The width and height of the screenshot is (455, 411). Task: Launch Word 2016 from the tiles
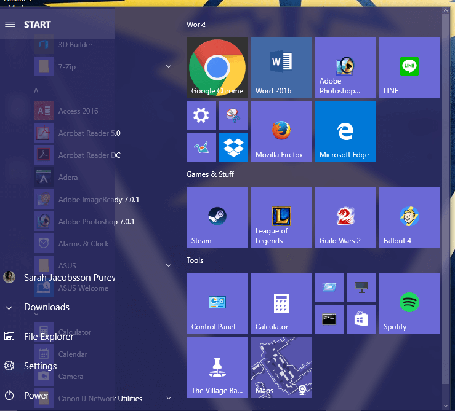[x=281, y=68]
